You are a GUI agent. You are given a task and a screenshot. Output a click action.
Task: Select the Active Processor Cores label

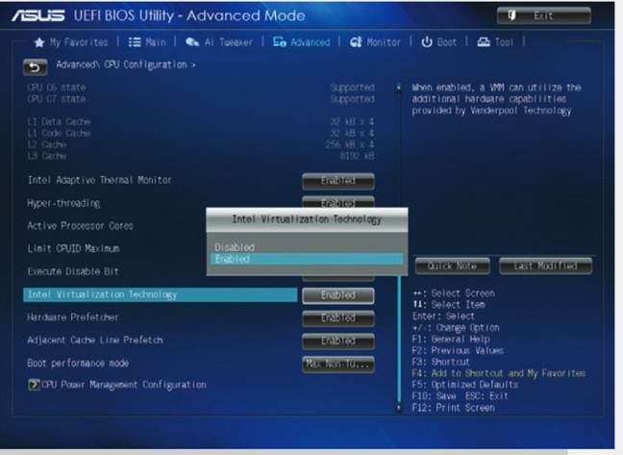click(80, 226)
